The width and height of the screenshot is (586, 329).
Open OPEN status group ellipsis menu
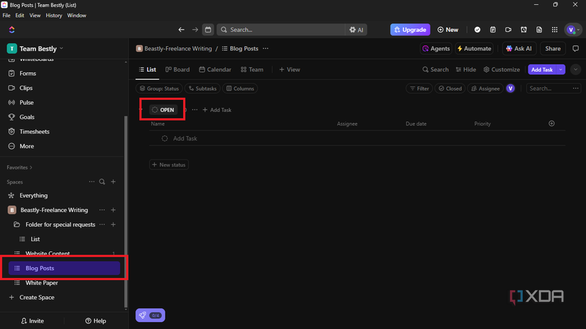click(x=195, y=110)
